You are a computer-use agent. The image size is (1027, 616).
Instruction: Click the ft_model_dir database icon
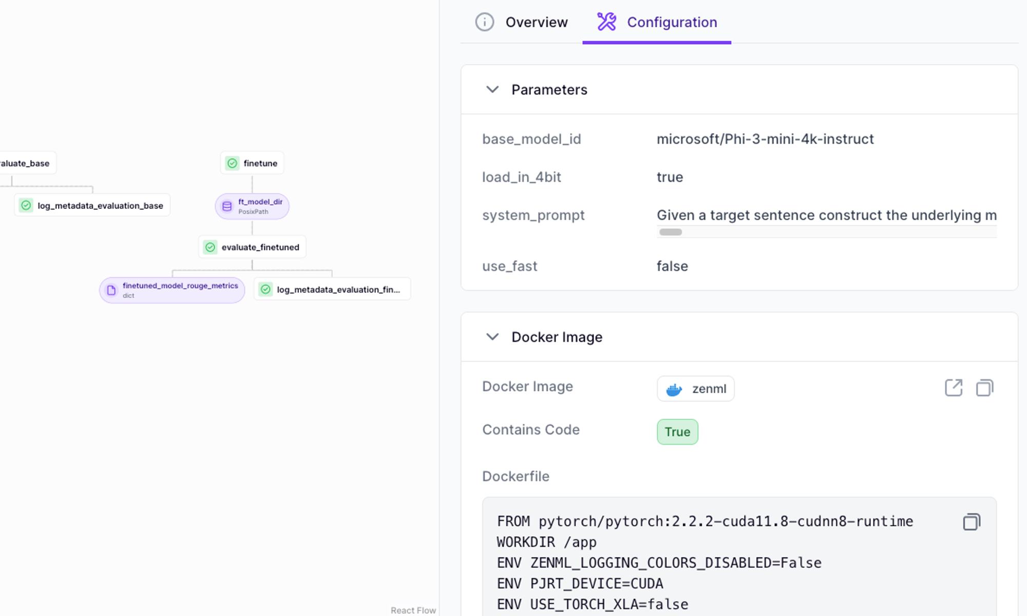click(227, 206)
